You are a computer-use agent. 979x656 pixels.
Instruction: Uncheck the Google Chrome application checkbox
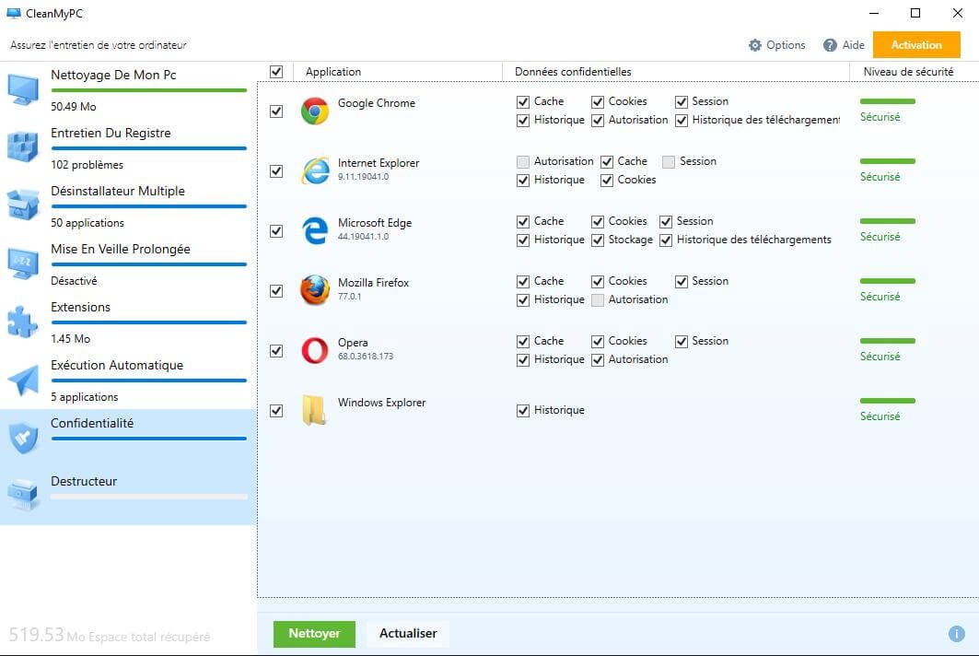click(276, 111)
